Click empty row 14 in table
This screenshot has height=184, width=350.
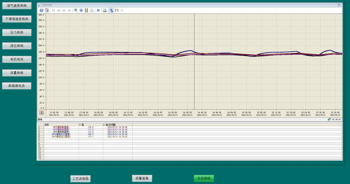coord(190,158)
